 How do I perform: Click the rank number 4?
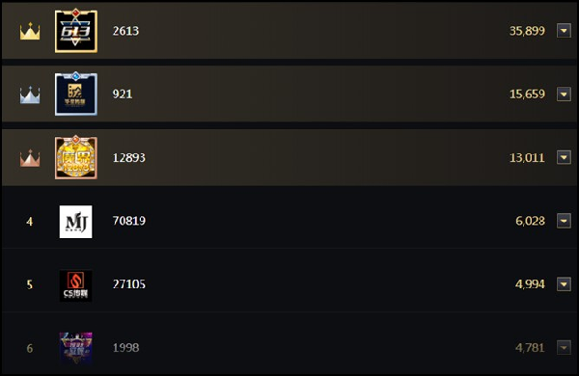pos(30,222)
